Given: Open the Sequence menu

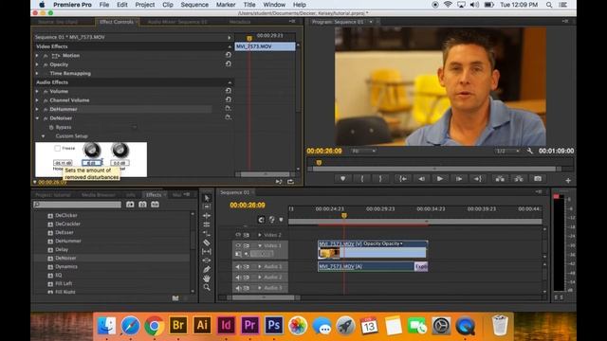Looking at the screenshot, I should coord(194,5).
